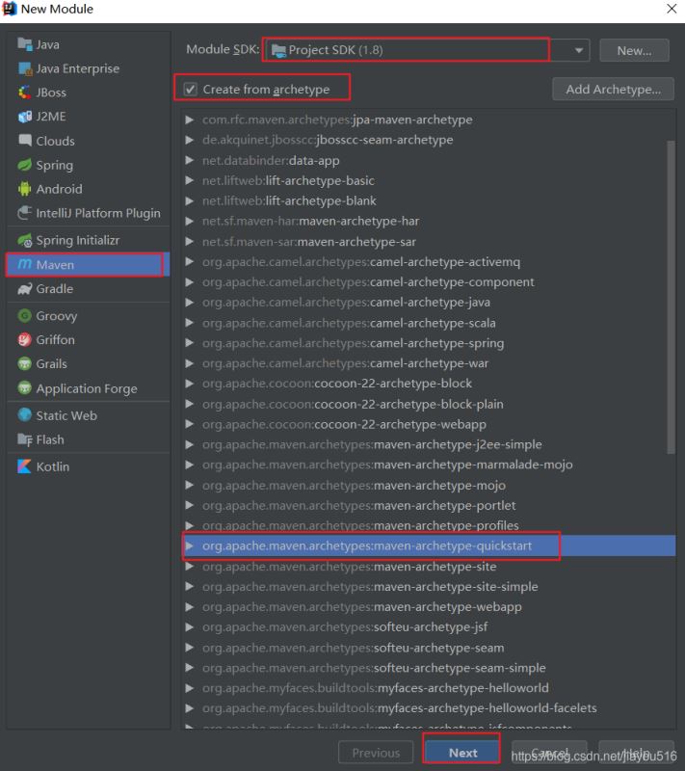This screenshot has width=685, height=771.
Task: Select the Android robot icon
Action: tap(25, 189)
